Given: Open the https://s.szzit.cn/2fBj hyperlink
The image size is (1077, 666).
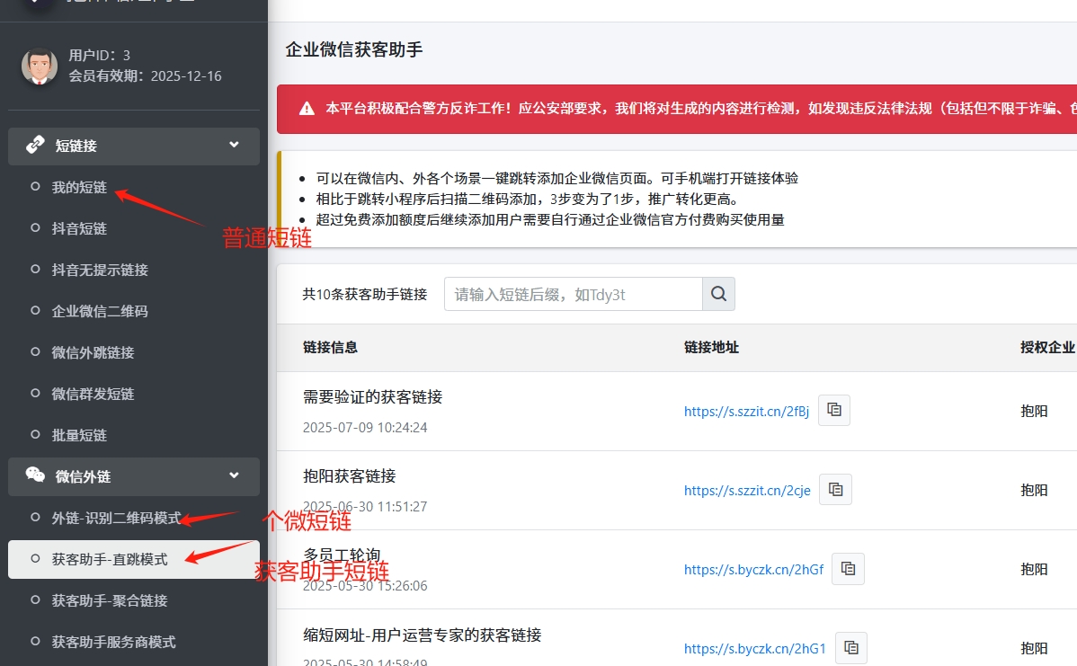Looking at the screenshot, I should click(x=746, y=412).
